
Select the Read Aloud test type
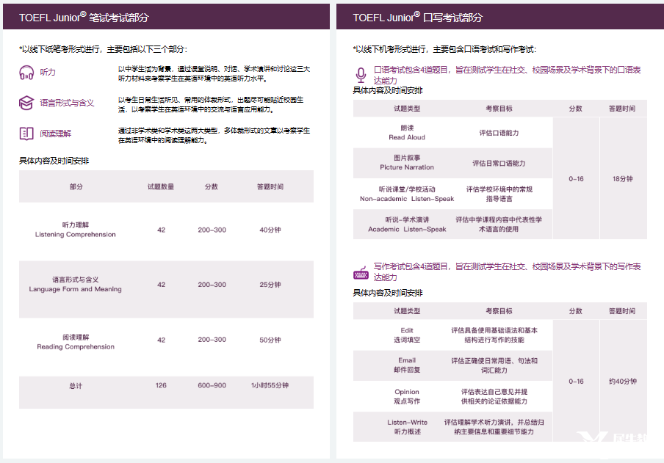tap(407, 133)
